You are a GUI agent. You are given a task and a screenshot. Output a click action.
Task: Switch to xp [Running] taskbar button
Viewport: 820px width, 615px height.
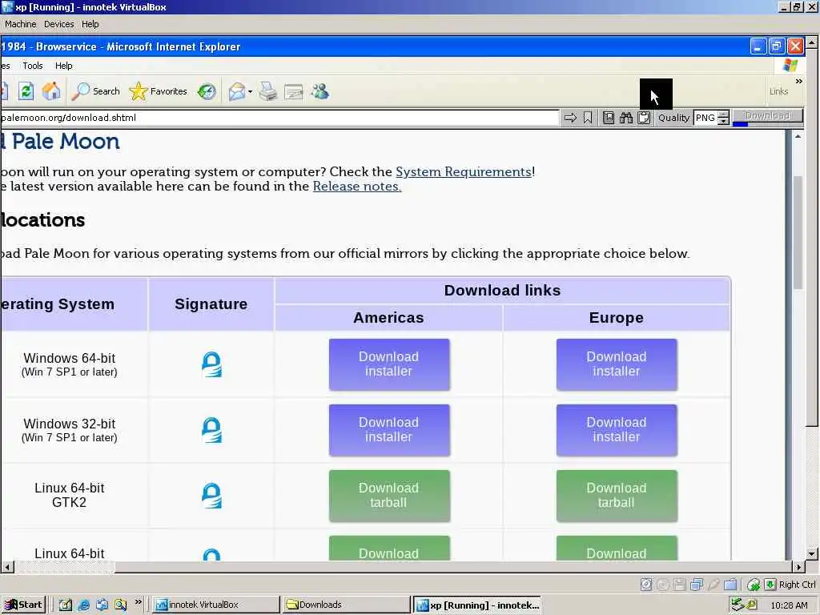[477, 605]
